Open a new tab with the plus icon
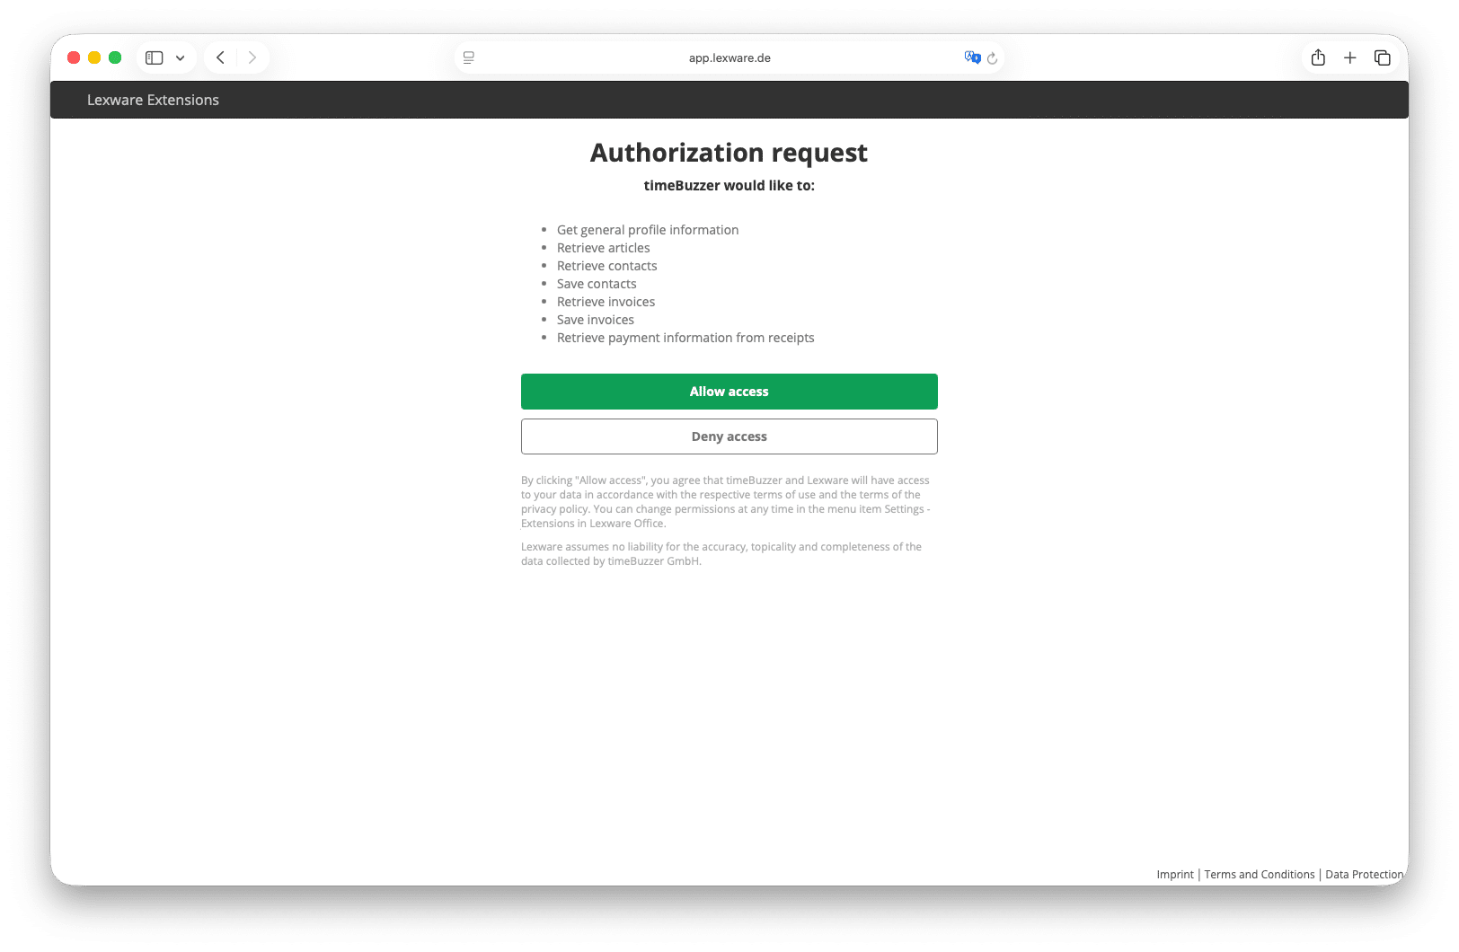Image resolution: width=1459 pixels, height=952 pixels. [x=1349, y=57]
